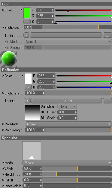
Task: Click the green sphere material preview
Action: tap(9, 59)
